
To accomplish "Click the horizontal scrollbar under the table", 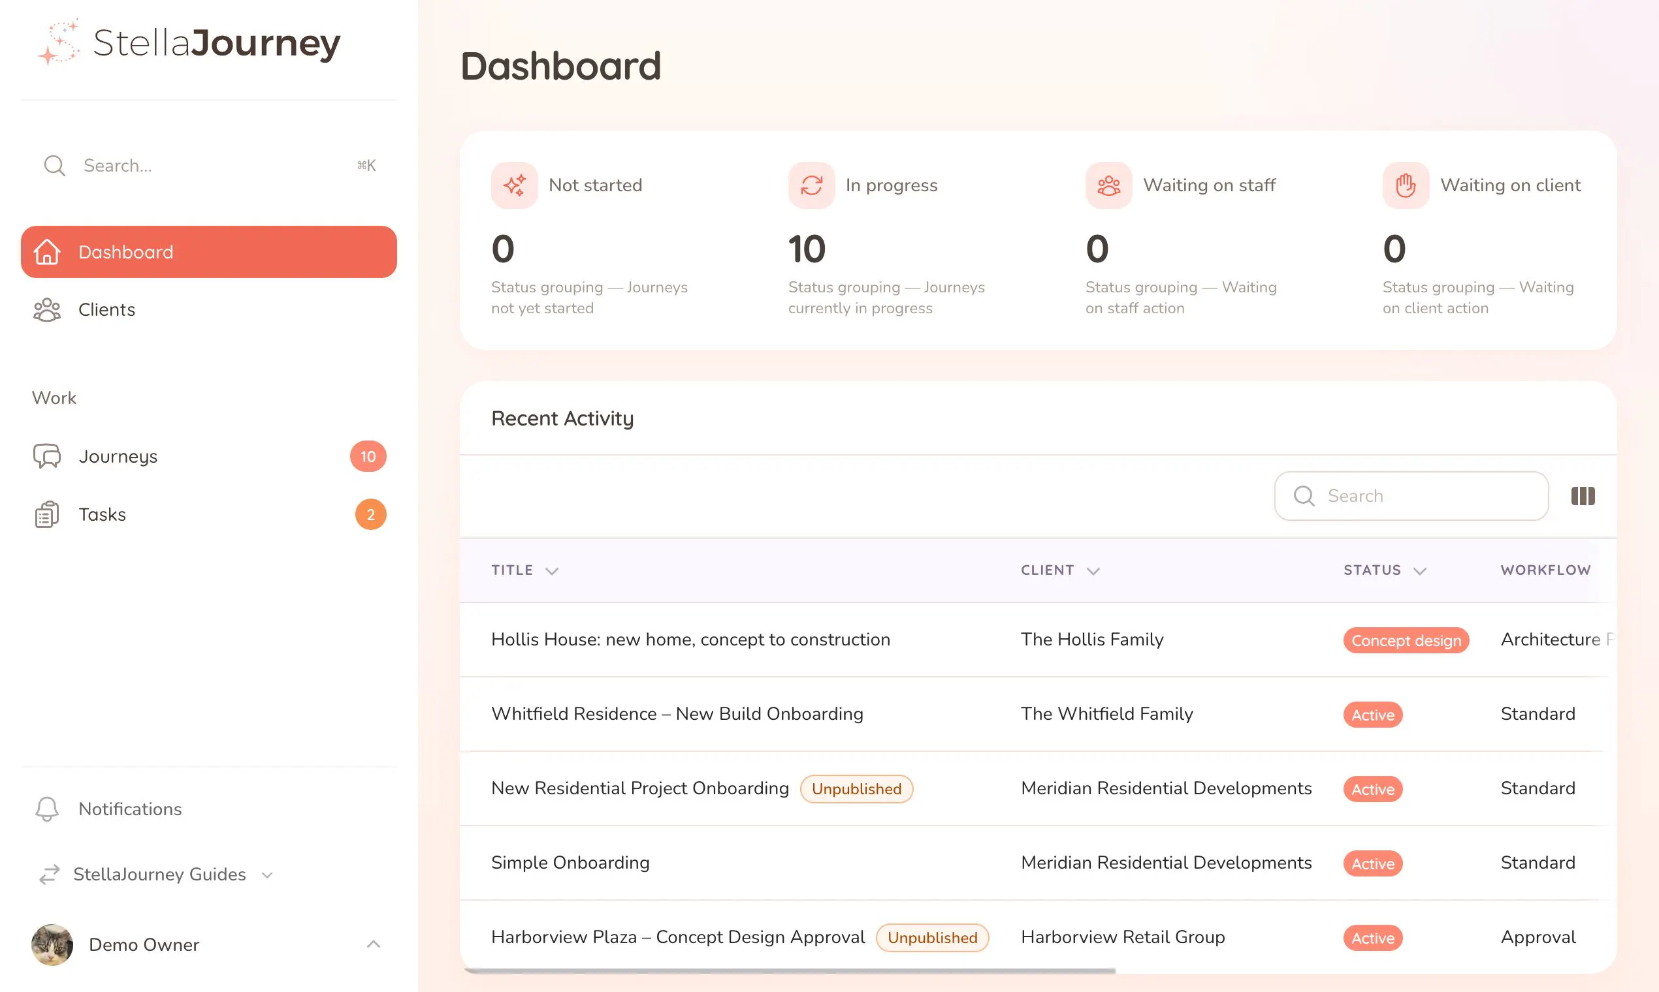I will click(790, 970).
